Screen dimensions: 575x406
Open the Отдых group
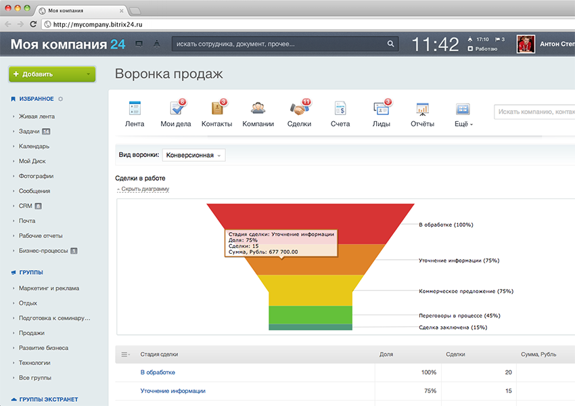(x=28, y=303)
